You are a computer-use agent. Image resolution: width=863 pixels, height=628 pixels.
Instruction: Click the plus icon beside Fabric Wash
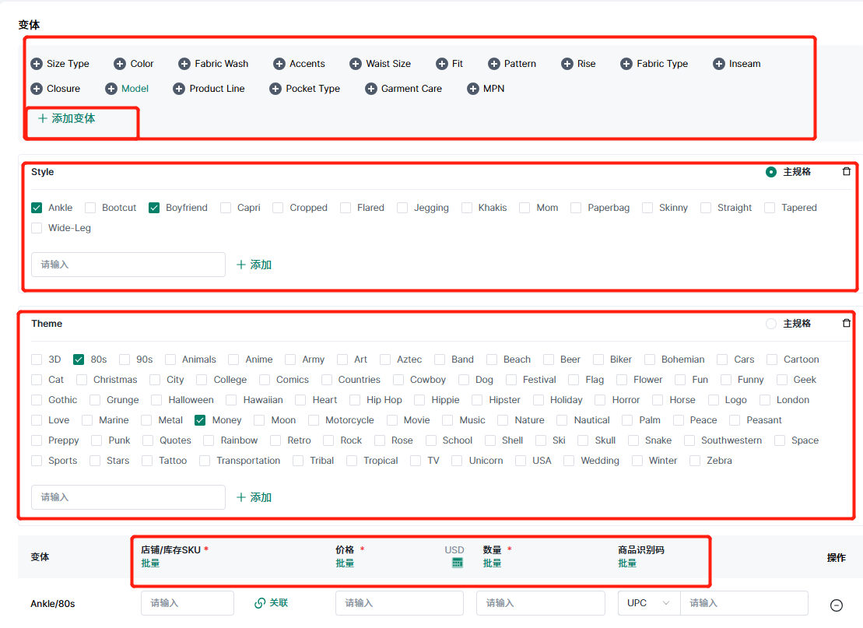pos(184,64)
